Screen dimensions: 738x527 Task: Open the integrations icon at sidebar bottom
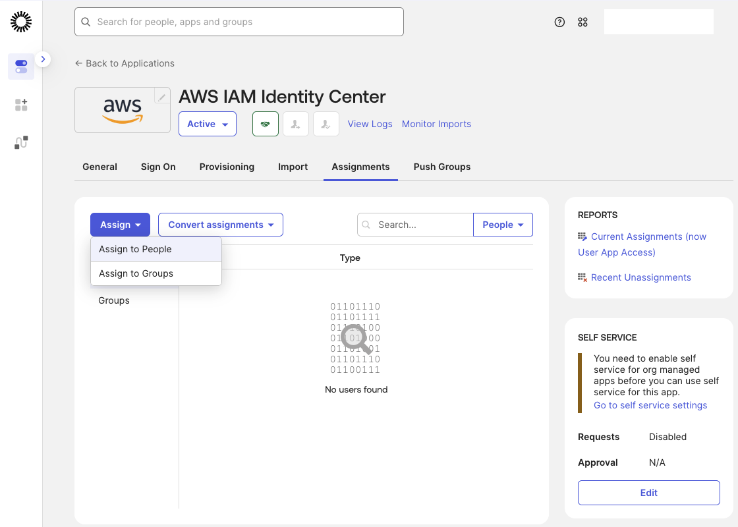coord(20,141)
